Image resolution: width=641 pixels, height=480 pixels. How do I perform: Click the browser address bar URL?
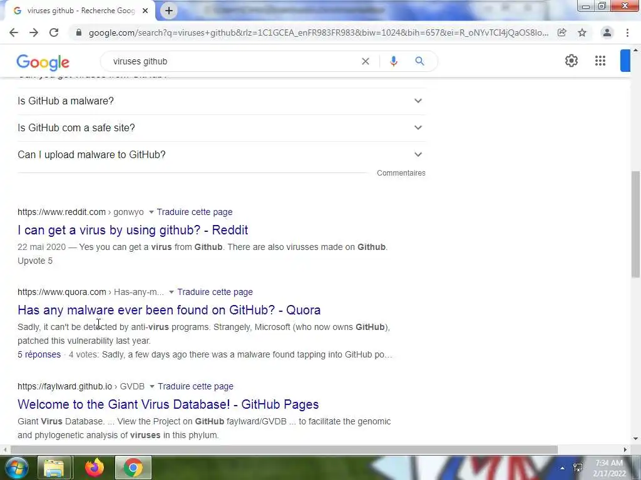[319, 32]
